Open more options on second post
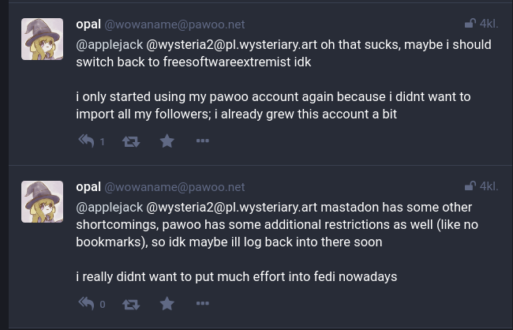This screenshot has width=513, height=330. click(202, 303)
